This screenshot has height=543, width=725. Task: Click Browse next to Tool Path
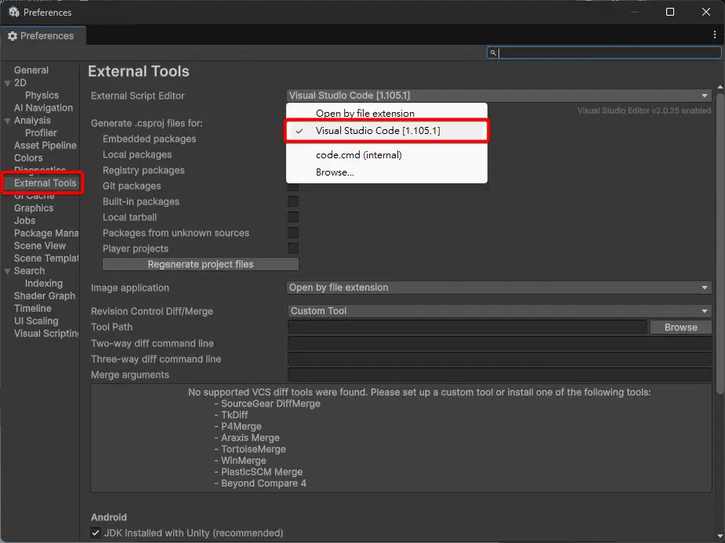point(680,327)
